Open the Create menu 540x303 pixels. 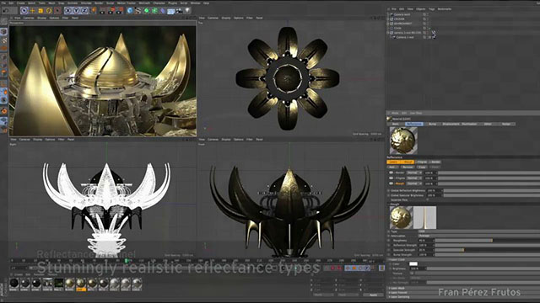pos(21,3)
